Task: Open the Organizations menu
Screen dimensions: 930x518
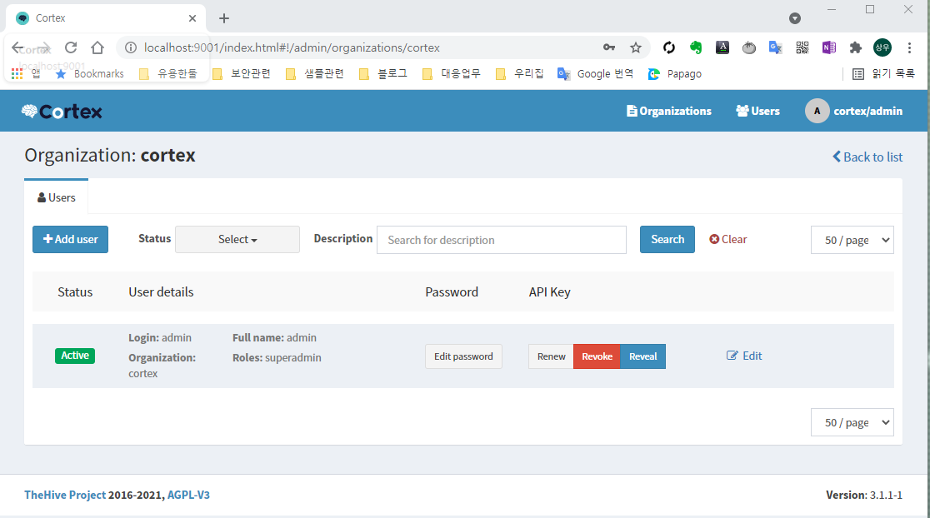Action: click(669, 111)
